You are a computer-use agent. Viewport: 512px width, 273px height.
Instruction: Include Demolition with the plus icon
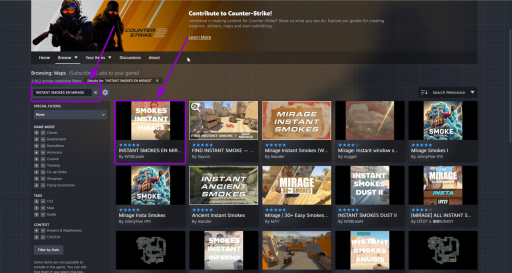36,145
